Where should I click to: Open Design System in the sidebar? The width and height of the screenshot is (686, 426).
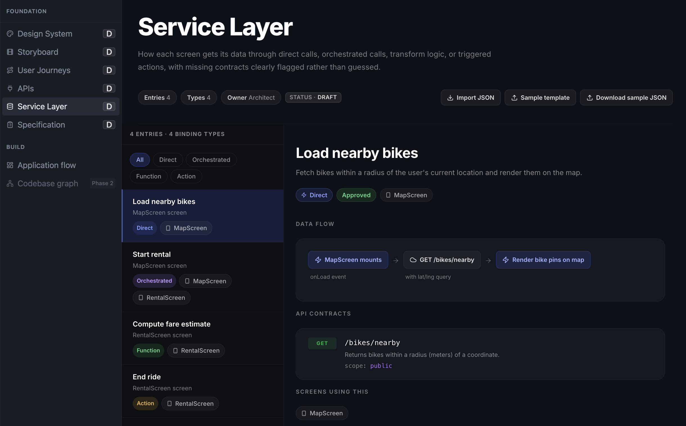pos(61,33)
